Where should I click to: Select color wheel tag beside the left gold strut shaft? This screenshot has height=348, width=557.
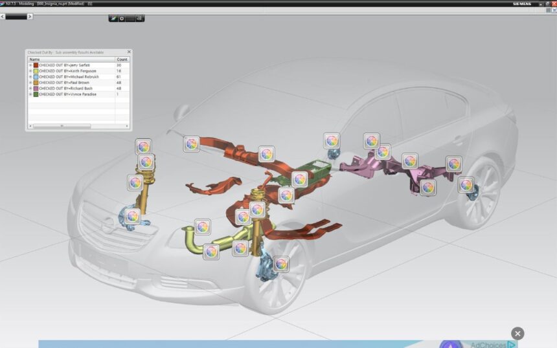point(135,182)
